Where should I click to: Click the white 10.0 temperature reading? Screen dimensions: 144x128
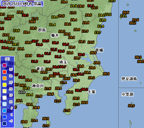tap(22, 92)
